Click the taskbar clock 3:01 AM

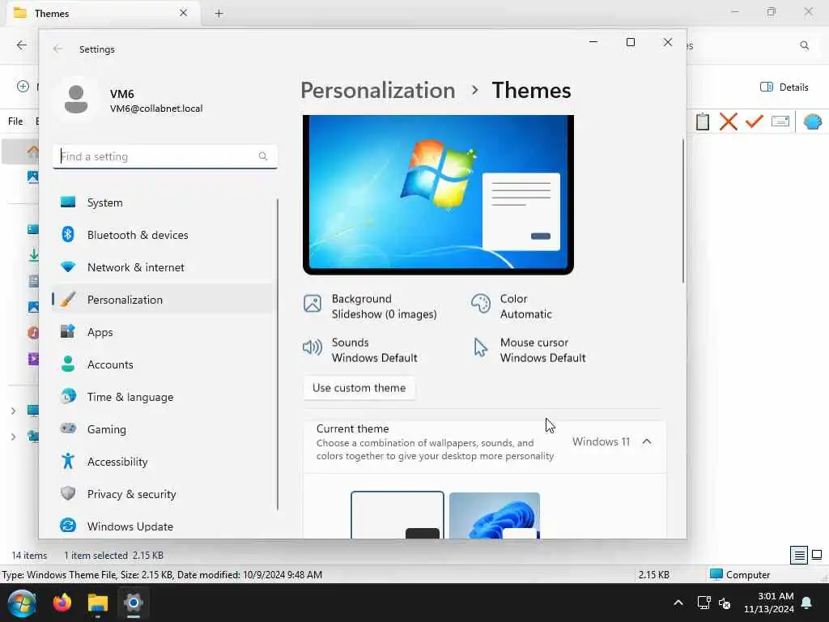click(x=769, y=603)
